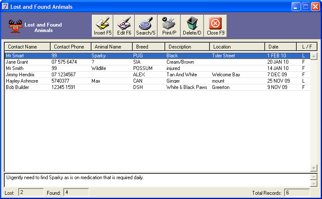The height and width of the screenshot is (199, 322).
Task: Click location Welcome Bay
Action: pos(226,75)
